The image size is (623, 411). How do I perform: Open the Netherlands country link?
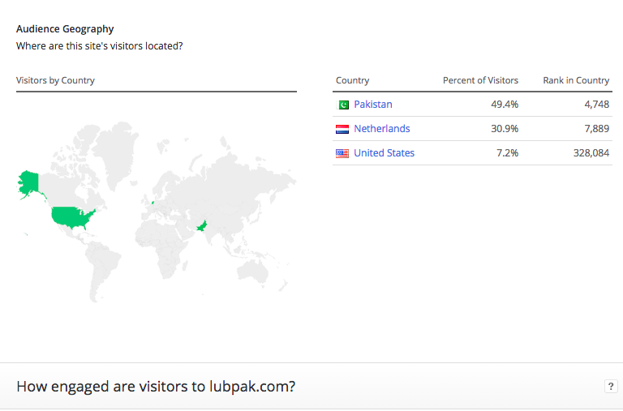[382, 129]
